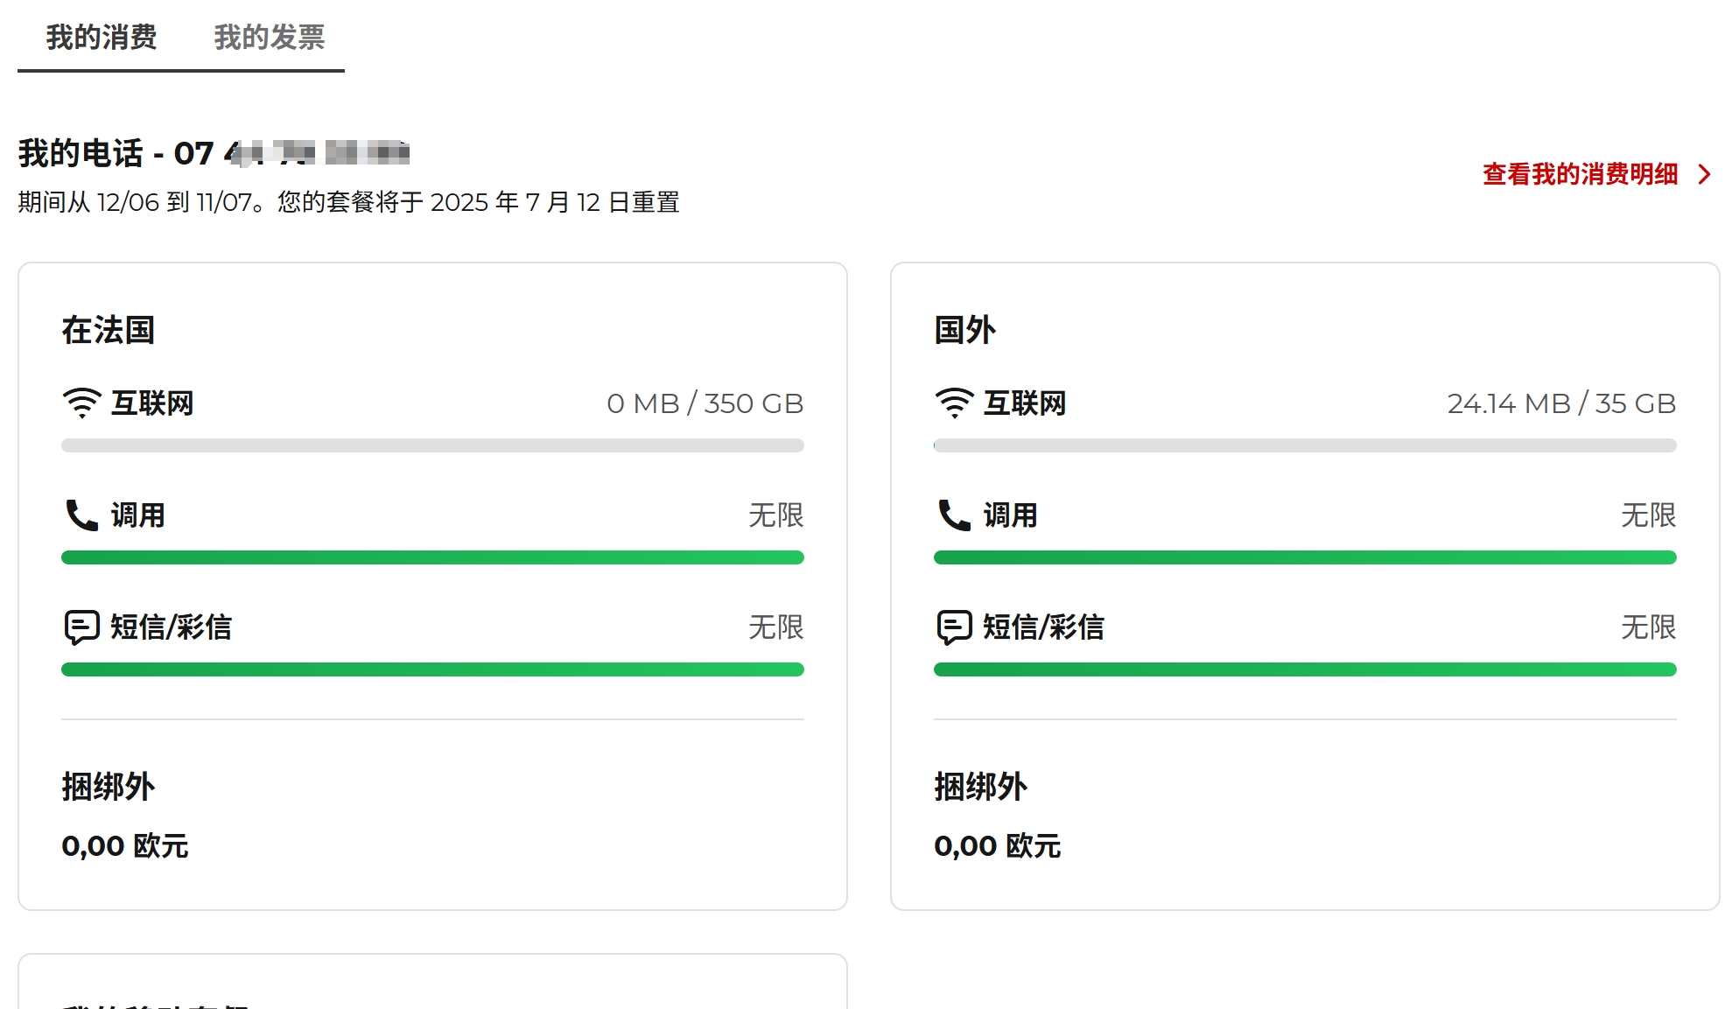The image size is (1732, 1009).
Task: Open the 查看我的消费明细 link
Action: click(x=1581, y=174)
